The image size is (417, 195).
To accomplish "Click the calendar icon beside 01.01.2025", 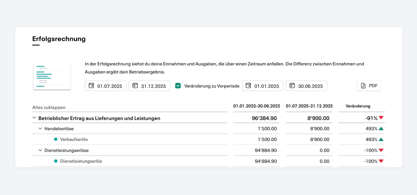I will point(248,86).
